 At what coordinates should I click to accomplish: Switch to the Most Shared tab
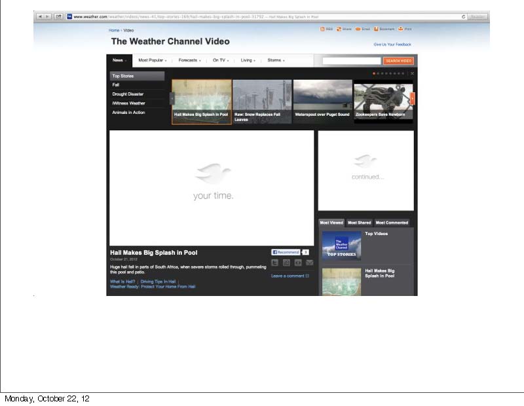(x=359, y=223)
